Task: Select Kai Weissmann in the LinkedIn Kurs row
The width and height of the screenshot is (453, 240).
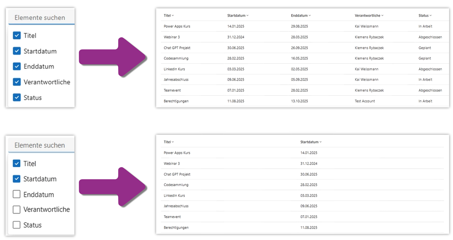Action: 366,69
